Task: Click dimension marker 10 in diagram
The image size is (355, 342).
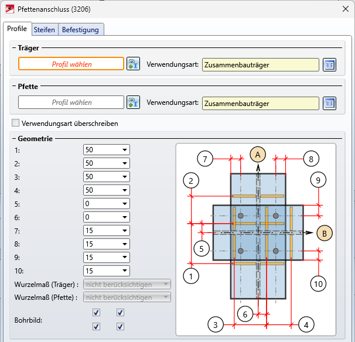Action: point(318,284)
